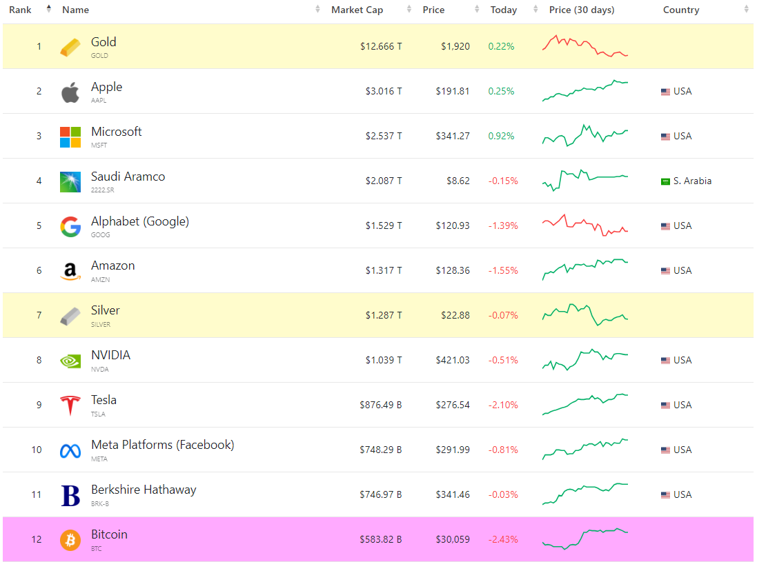Click the Today column header
This screenshot has height=562, width=757.
coord(503,10)
